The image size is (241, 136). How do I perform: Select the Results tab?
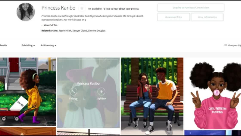3,45
